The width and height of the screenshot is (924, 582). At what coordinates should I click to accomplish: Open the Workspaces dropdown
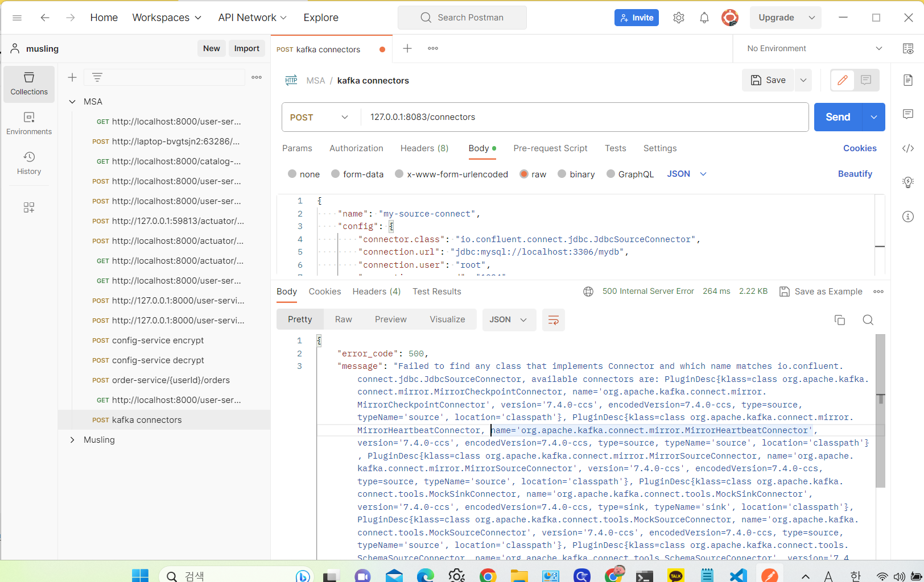tap(167, 18)
